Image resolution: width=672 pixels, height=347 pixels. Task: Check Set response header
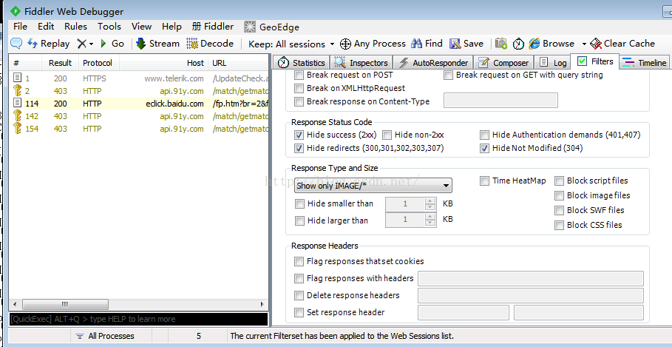click(x=299, y=313)
